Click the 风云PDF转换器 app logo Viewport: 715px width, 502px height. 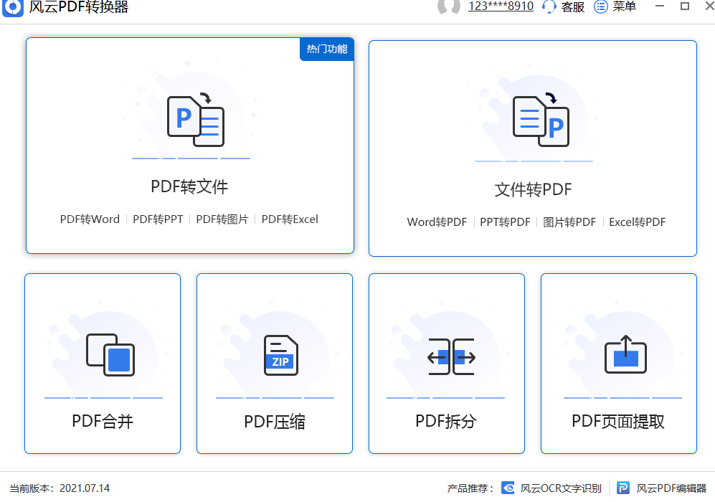click(13, 8)
